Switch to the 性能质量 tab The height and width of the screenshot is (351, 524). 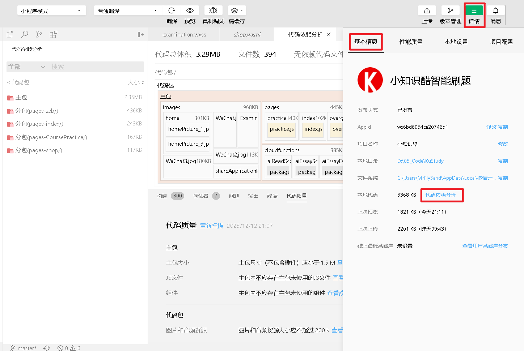(411, 42)
